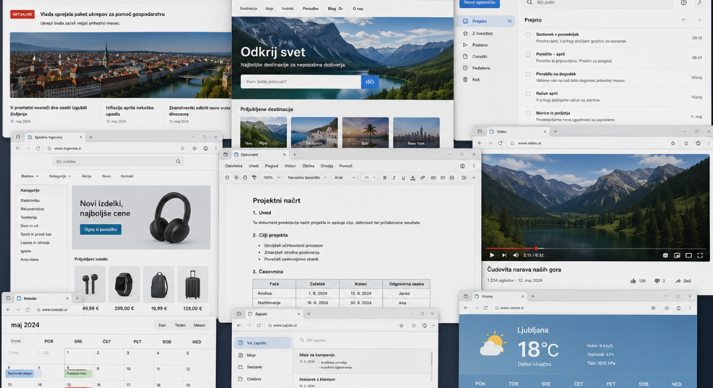Open Elektronika category in store sidebar
This screenshot has width=713, height=388.
30,201
